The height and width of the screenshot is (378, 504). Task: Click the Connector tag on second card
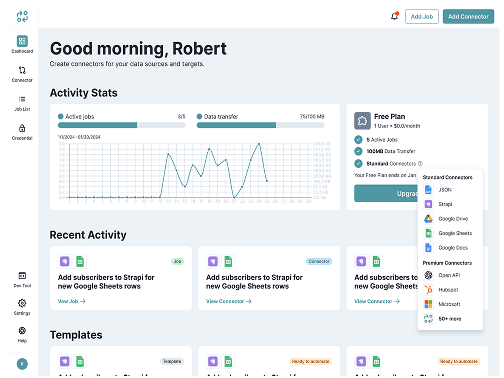319,261
